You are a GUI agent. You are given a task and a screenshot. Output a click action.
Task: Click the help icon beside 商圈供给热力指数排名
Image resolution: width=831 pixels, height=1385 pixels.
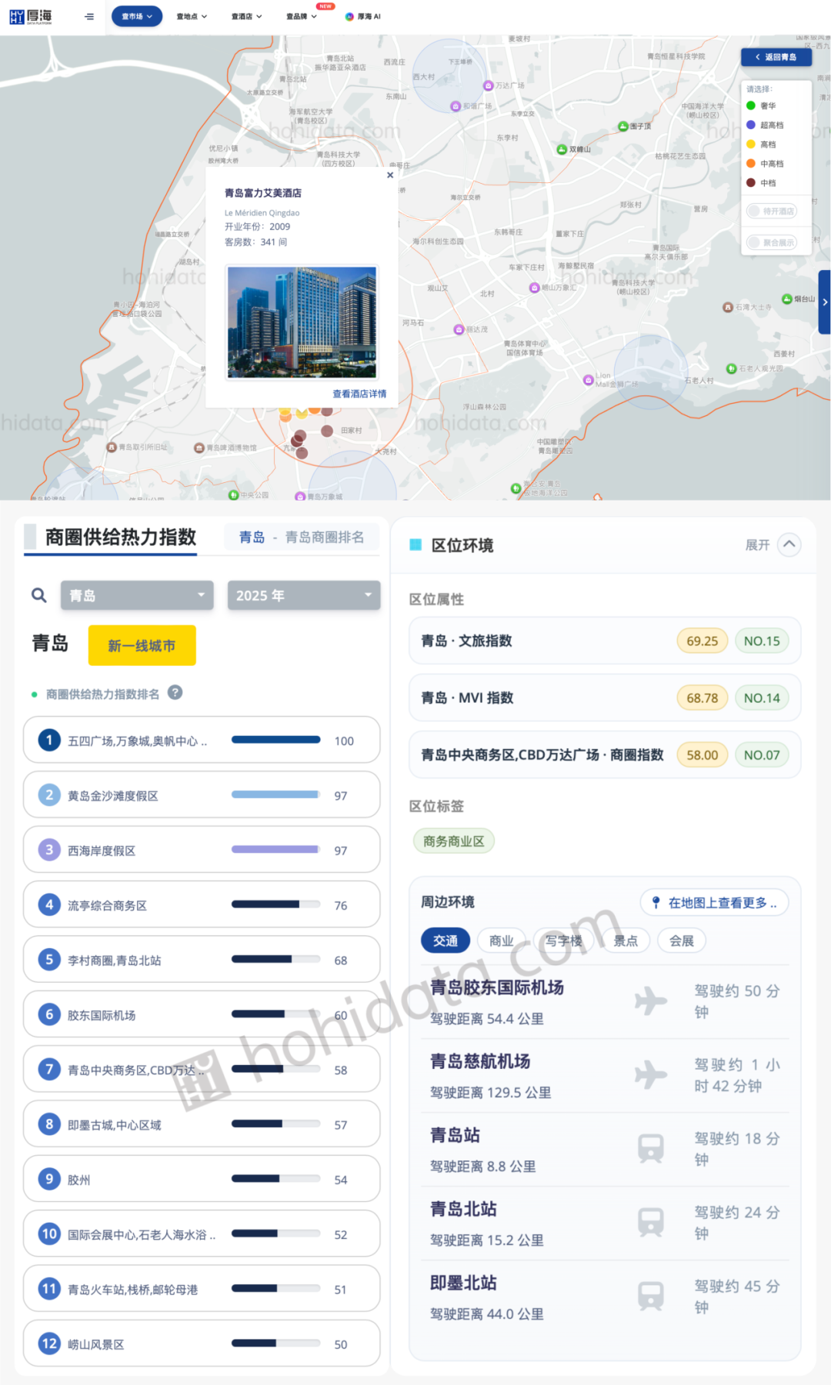[x=175, y=692]
